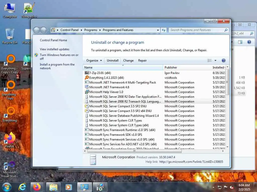Click the Action Center flag tray icon

click(226, 187)
